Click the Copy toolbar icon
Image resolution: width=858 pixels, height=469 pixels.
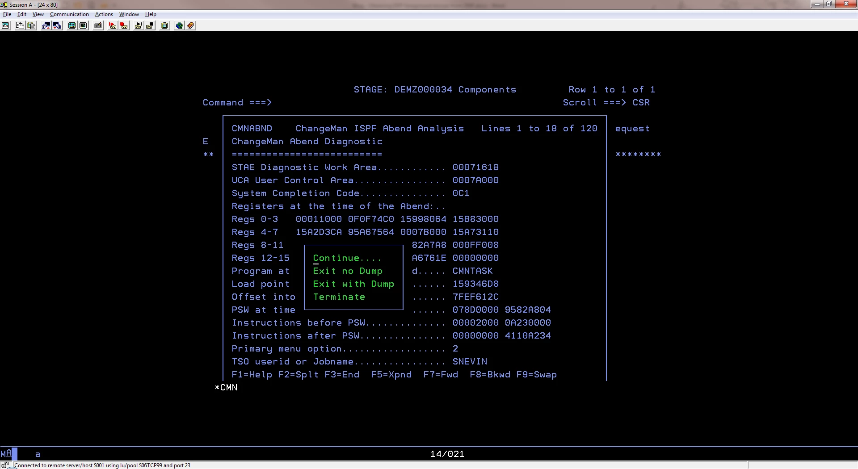click(20, 25)
